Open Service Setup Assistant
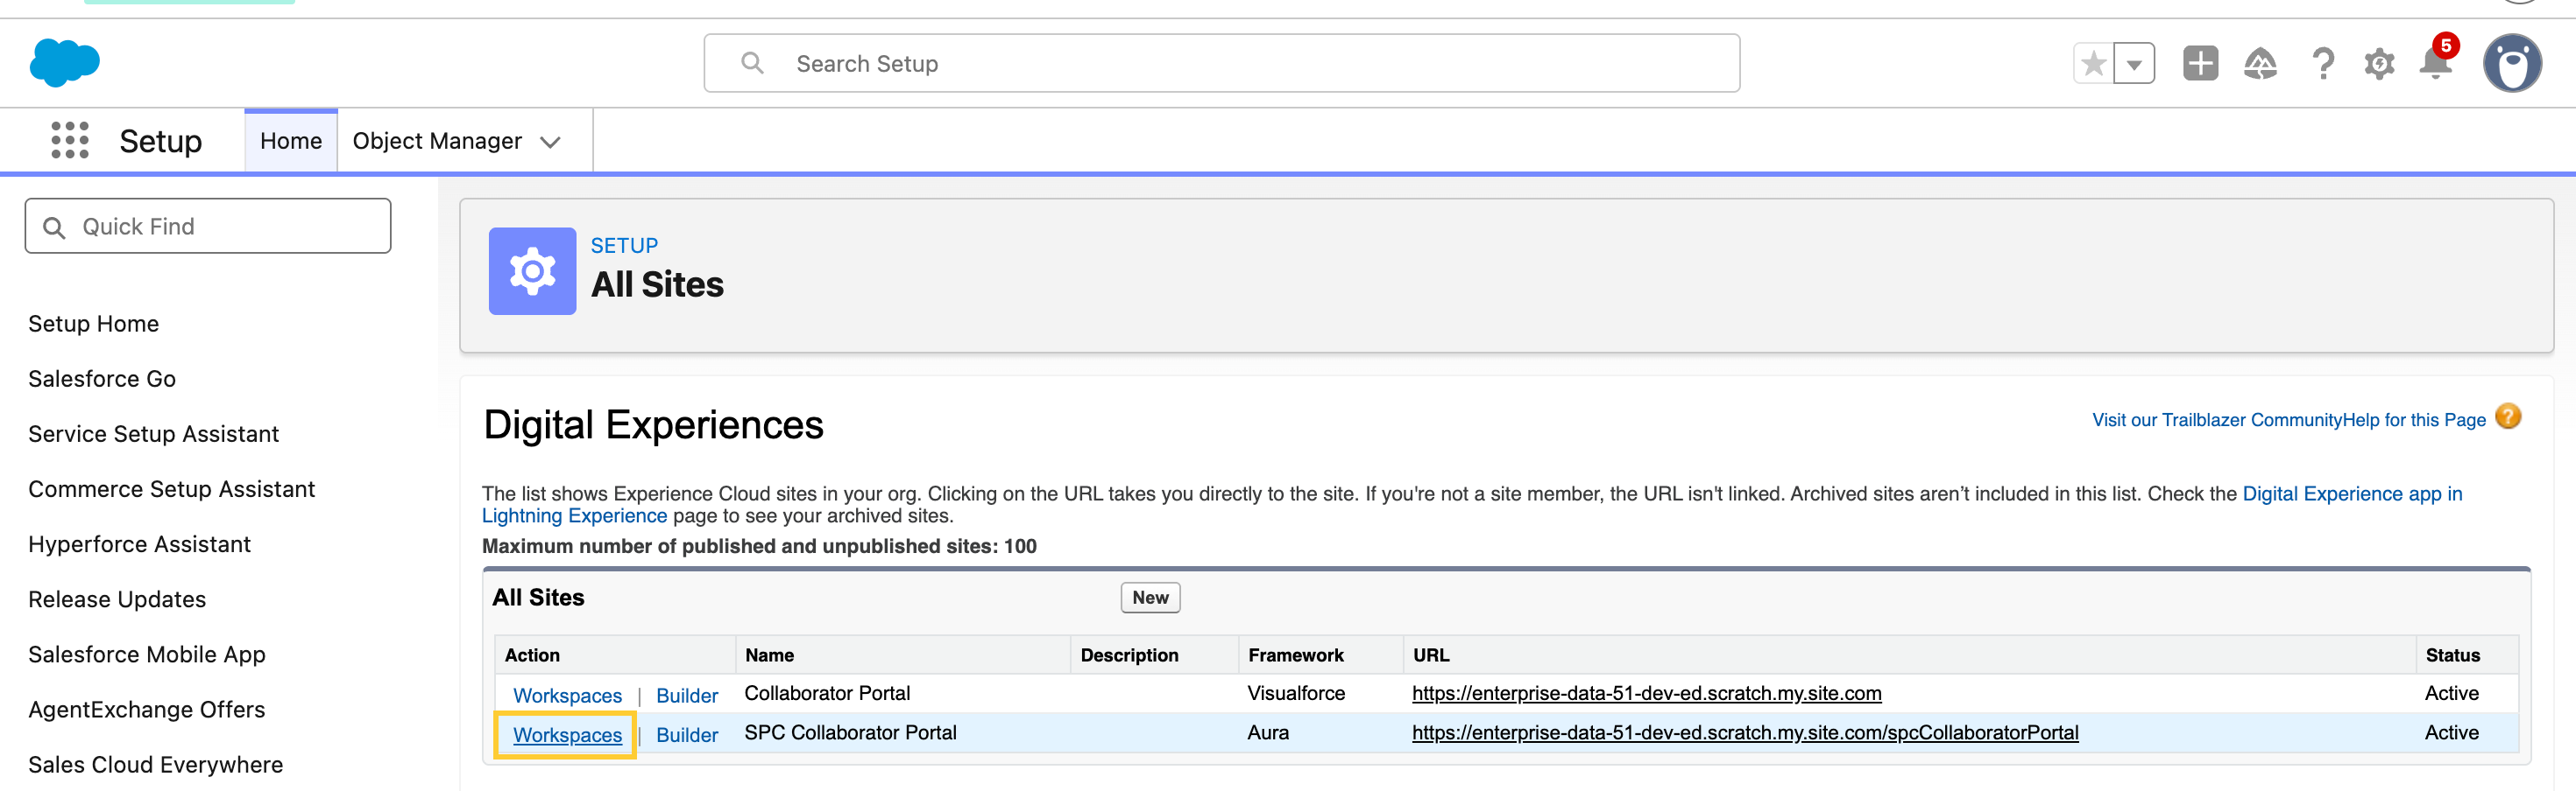The height and width of the screenshot is (791, 2576). coord(154,433)
